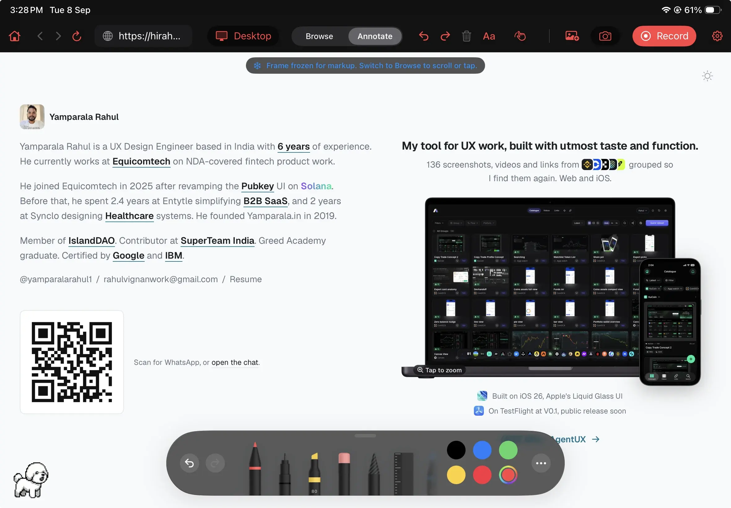The width and height of the screenshot is (731, 508).
Task: Redo annotation in top toolbar
Action: [x=445, y=36]
